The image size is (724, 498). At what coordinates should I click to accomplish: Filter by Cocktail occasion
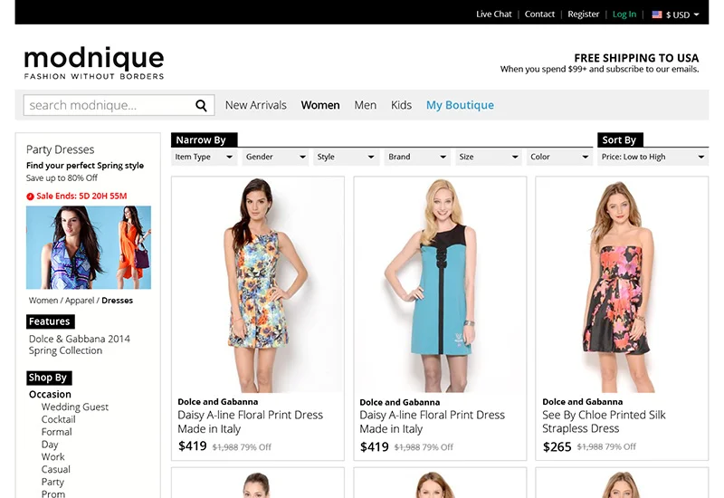[x=58, y=419]
